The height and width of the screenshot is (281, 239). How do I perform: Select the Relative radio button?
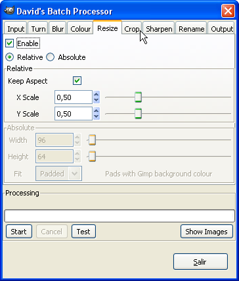click(9, 57)
